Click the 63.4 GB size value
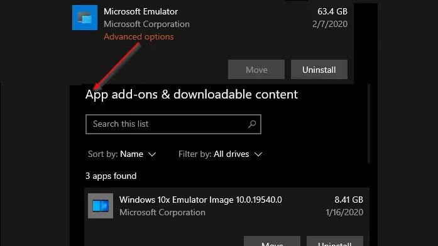438x246 pixels. click(x=332, y=11)
